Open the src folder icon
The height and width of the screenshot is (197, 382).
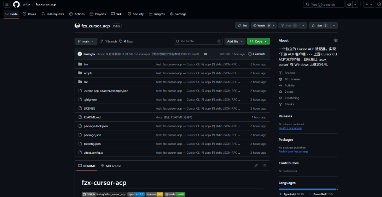(x=80, y=82)
